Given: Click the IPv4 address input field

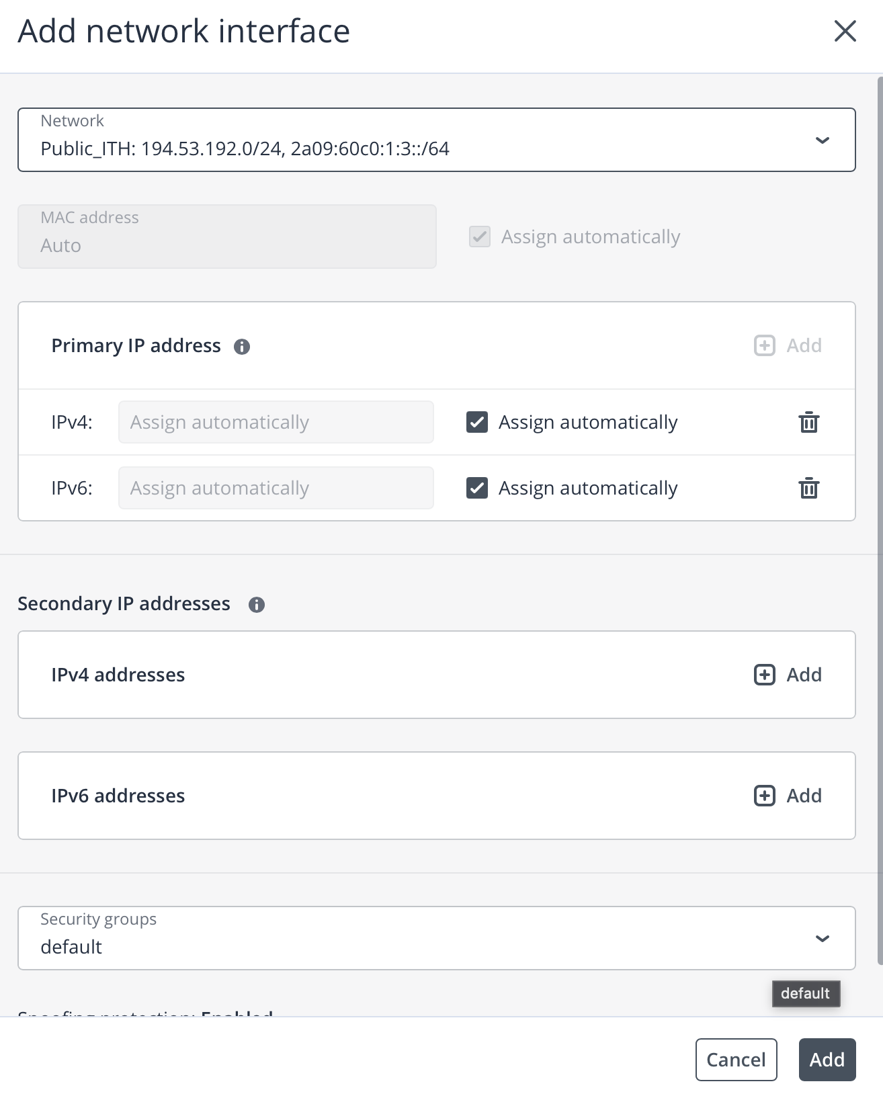Looking at the screenshot, I should point(276,423).
